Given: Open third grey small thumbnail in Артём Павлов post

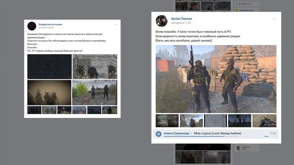Looking at the screenshot, I should coord(215,121).
